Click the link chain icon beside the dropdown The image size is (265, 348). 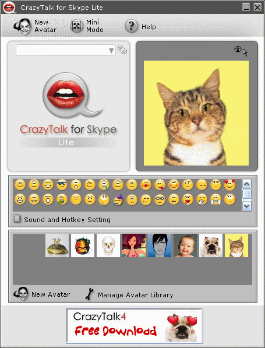(122, 50)
